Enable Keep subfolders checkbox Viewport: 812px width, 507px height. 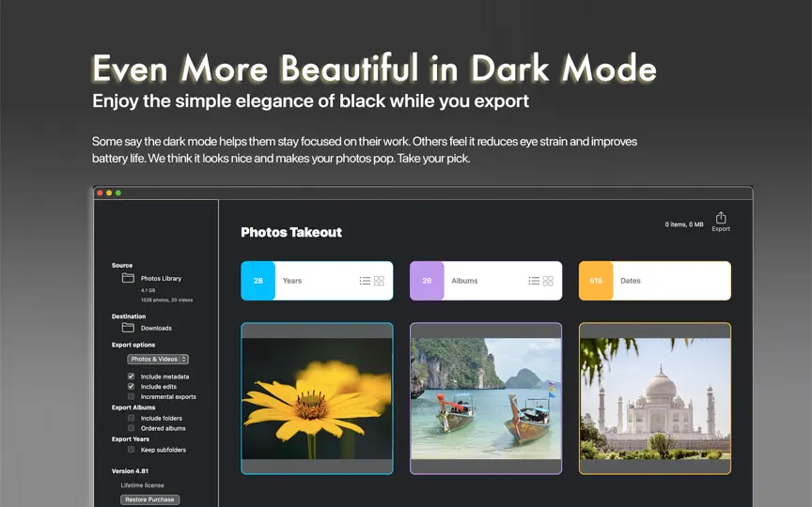131,450
